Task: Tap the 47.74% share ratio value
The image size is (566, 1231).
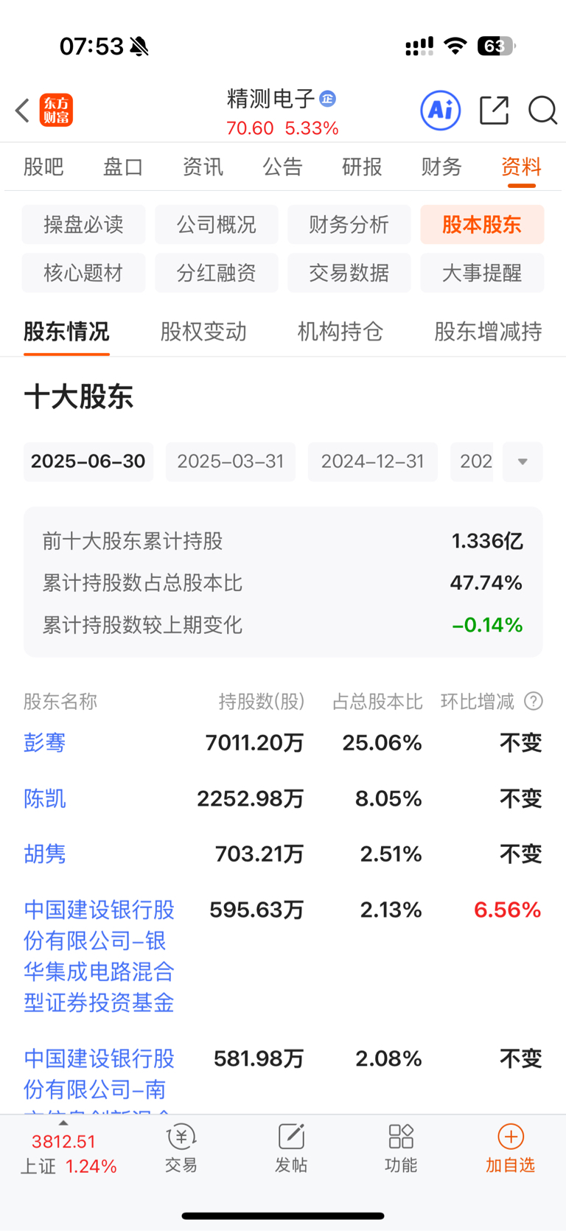Action: tap(486, 583)
